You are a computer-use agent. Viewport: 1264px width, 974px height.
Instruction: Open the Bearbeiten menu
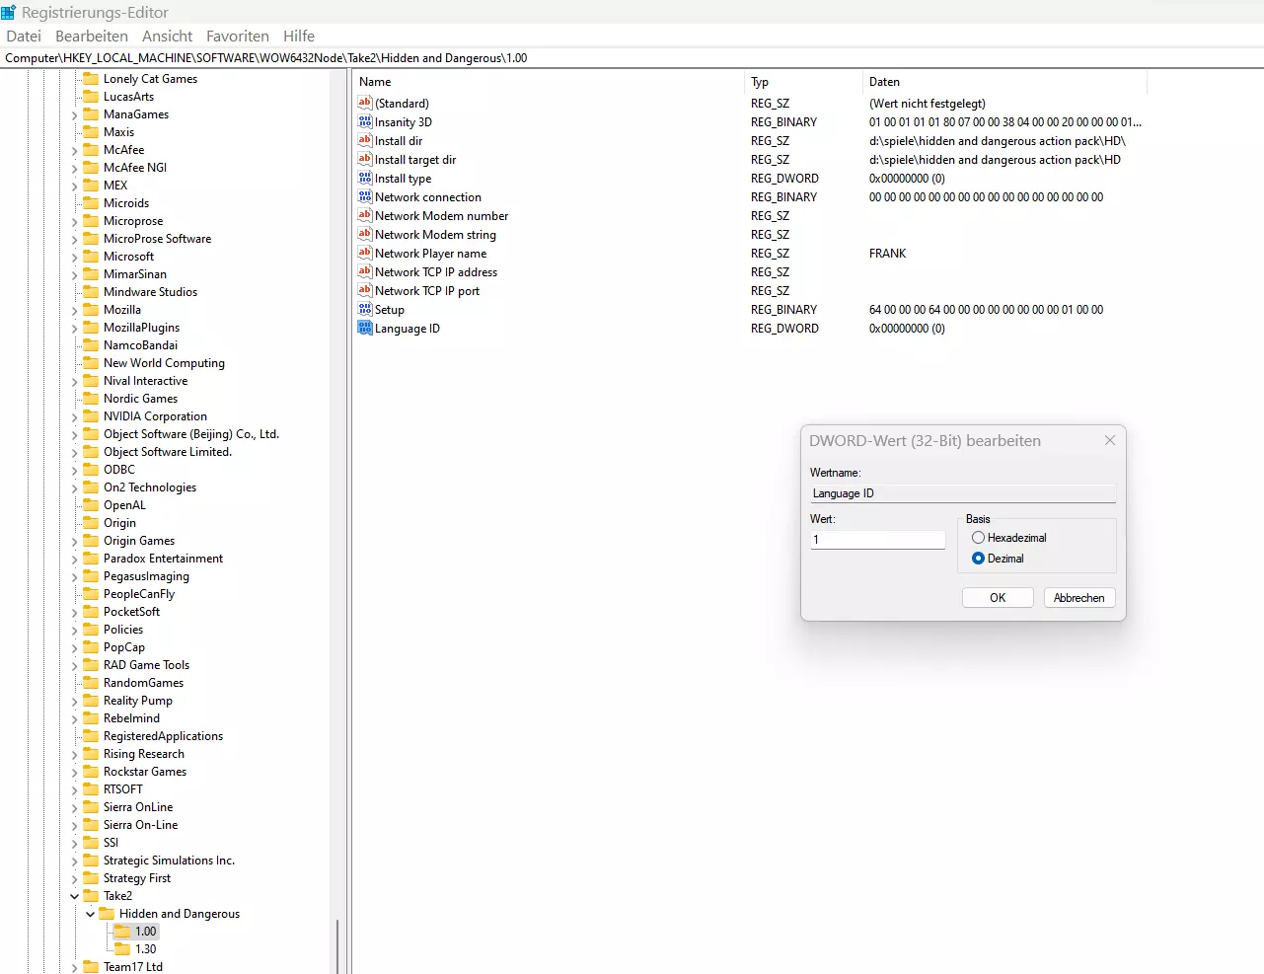click(92, 36)
